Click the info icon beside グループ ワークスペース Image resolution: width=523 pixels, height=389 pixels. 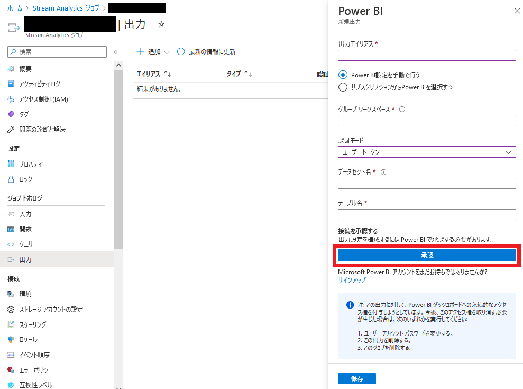click(x=402, y=110)
